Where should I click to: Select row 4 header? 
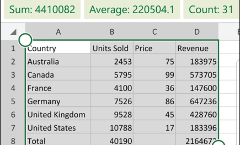point(13,88)
